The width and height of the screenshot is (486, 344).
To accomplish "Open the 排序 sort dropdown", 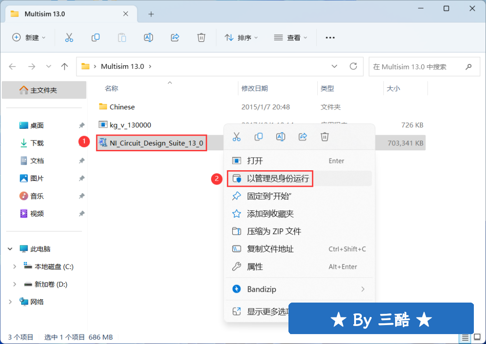I will coord(241,37).
